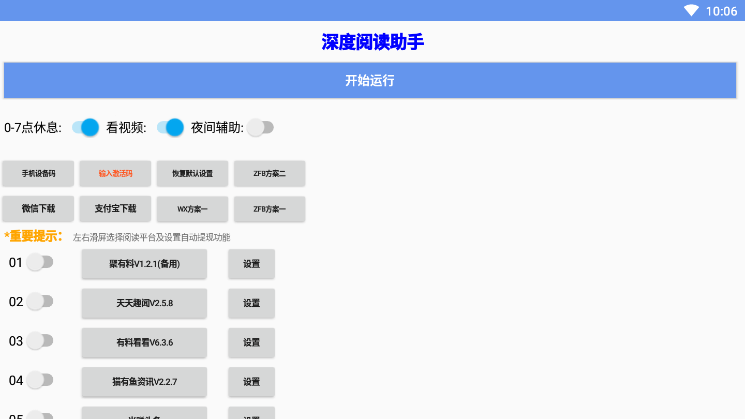Tap the 10:06 clock in status bar
745x419 pixels.
coord(721,11)
